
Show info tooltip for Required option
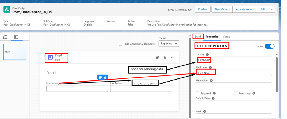[214, 93]
